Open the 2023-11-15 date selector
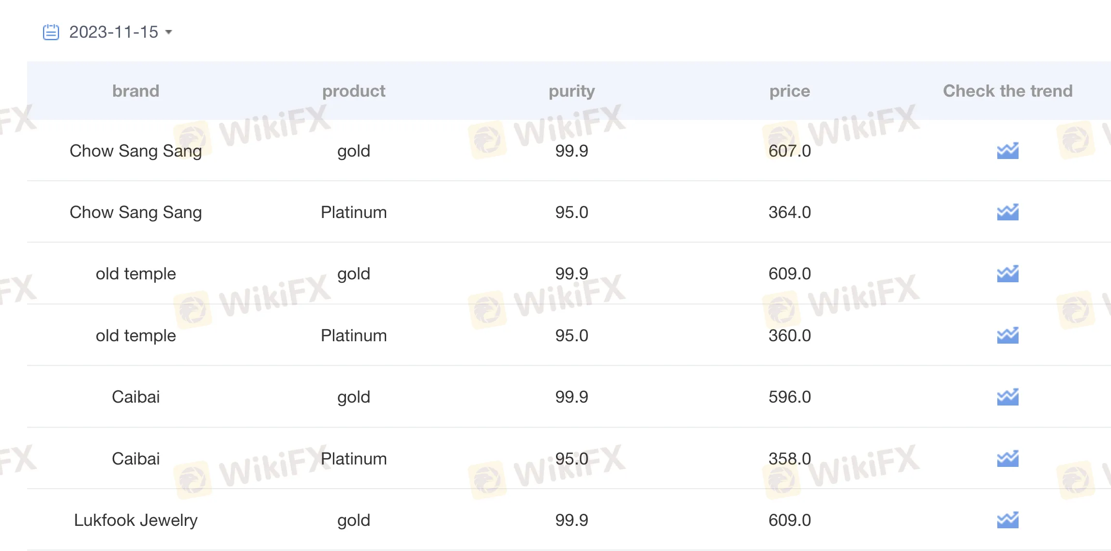Viewport: 1111px width, 551px height. point(114,32)
